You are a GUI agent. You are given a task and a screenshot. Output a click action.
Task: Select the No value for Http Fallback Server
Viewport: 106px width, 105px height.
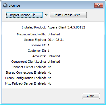[x=49, y=83]
